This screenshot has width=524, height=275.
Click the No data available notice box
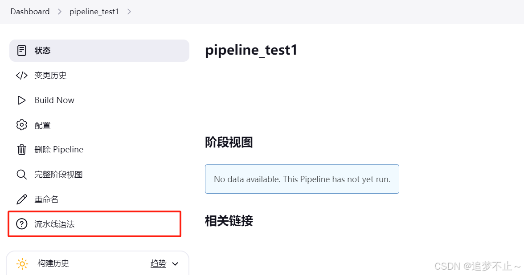click(x=302, y=179)
